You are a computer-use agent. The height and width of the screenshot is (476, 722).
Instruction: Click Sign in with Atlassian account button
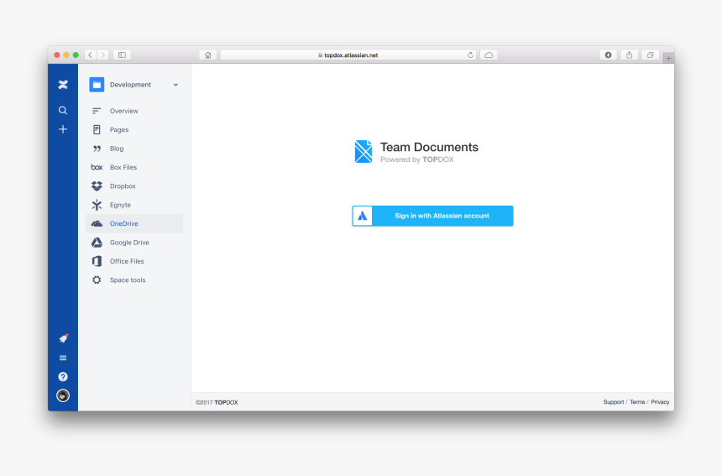pyautogui.click(x=432, y=216)
